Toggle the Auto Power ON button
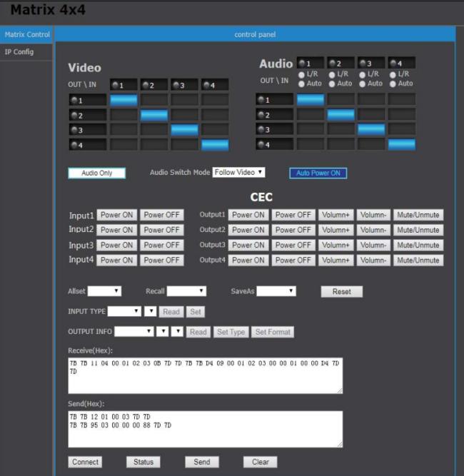The image size is (464, 476). (318, 173)
